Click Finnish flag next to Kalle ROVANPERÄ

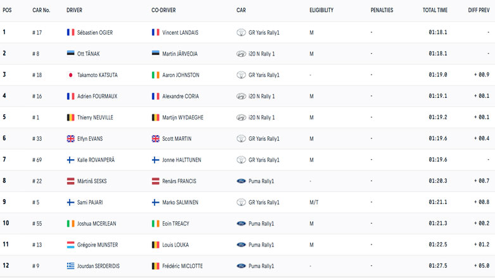tap(70, 160)
